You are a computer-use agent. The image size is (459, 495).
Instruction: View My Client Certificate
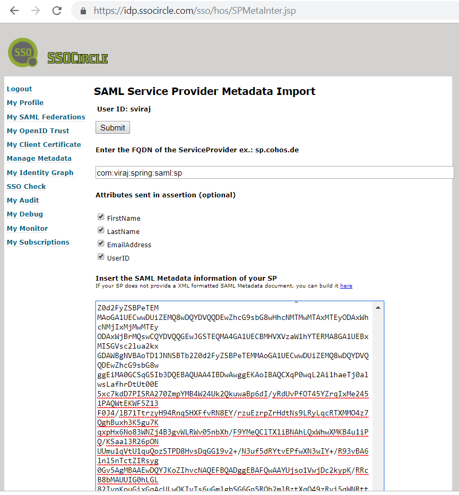[44, 144]
